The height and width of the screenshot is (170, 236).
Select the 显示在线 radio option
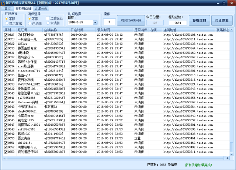coord(13,23)
